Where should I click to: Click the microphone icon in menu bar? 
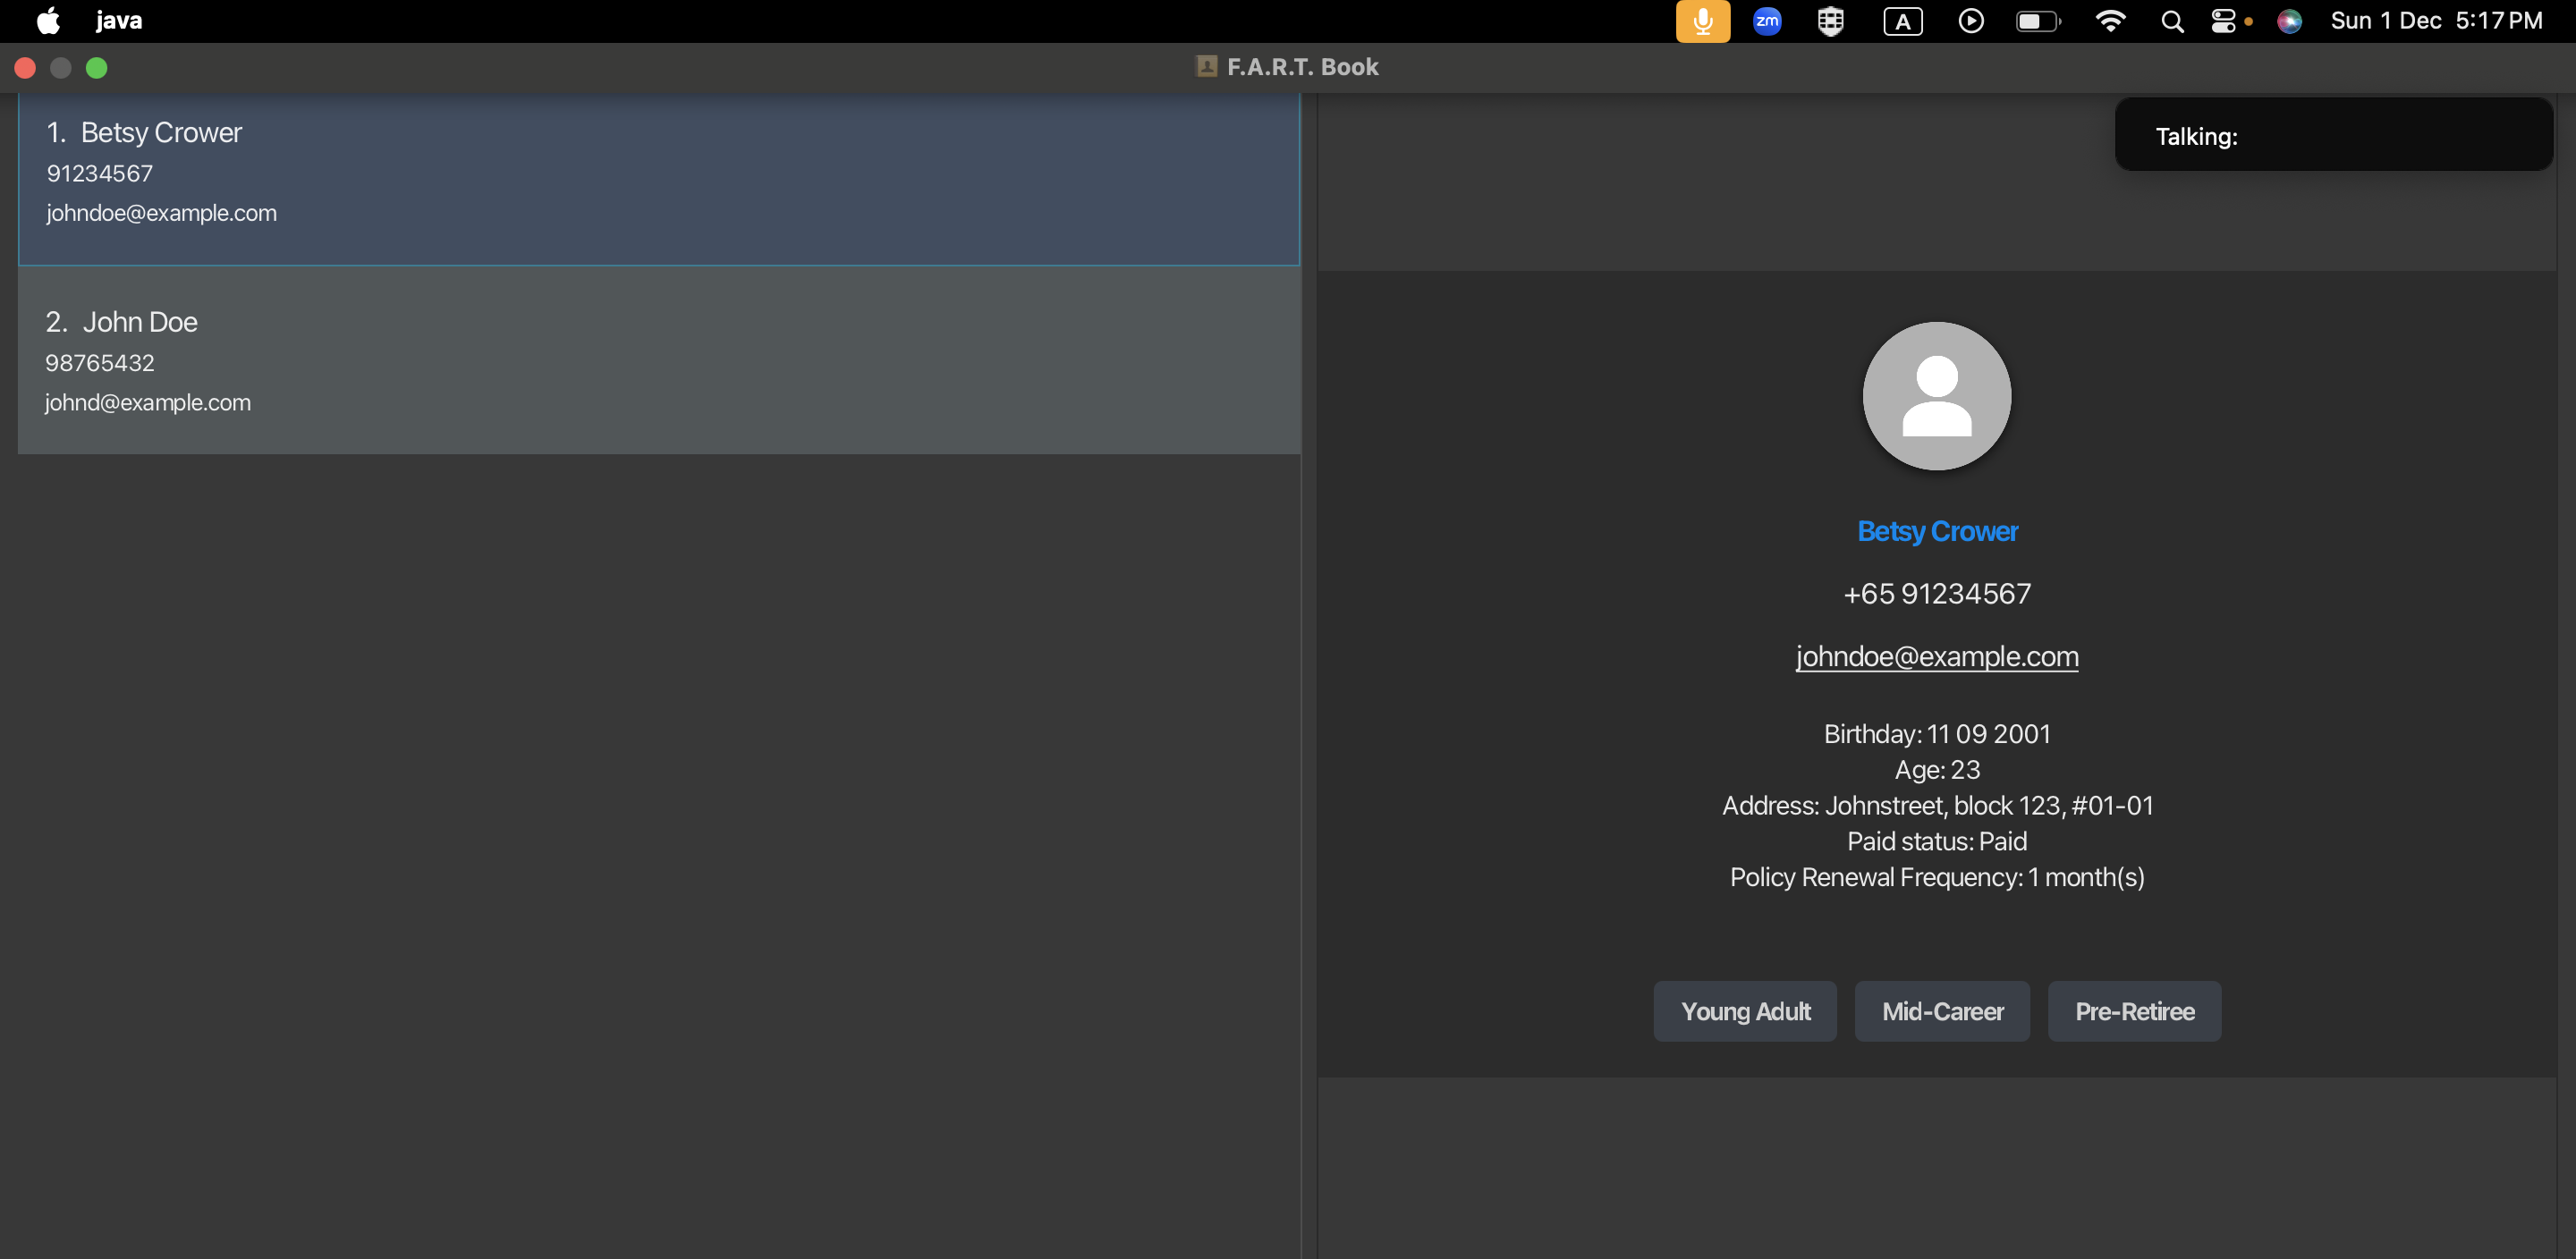click(x=1702, y=21)
